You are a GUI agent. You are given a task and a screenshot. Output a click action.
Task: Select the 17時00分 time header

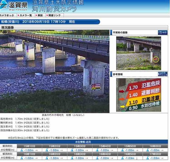click(x=155, y=154)
